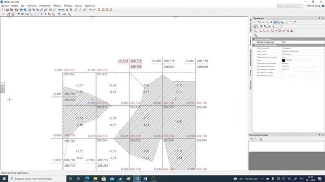The width and height of the screenshot is (325, 182).
Task: Click the Проектная отметка value field
Action: click(303, 70)
